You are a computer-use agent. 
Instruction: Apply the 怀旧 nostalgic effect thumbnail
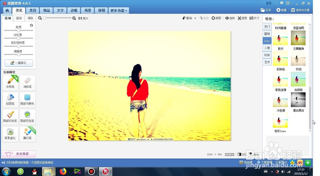(298, 58)
